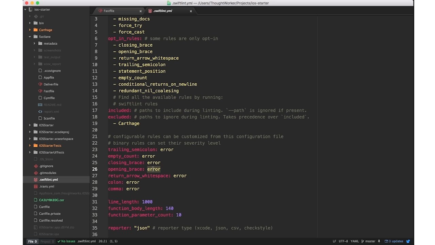435x245 pixels.
Task: Click the Cartfile.resolved file icon
Action: (x=36, y=220)
